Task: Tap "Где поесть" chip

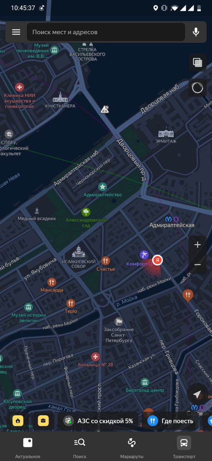Action: 172,421
